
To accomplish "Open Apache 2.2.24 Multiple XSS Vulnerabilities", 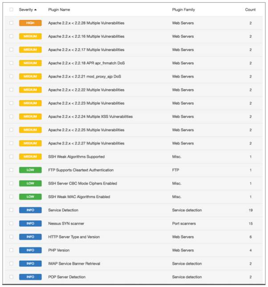I will tap(90, 116).
